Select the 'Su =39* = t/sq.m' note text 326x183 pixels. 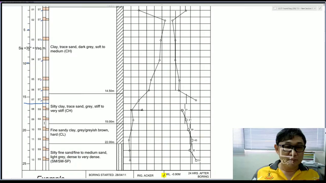[x=32, y=48]
